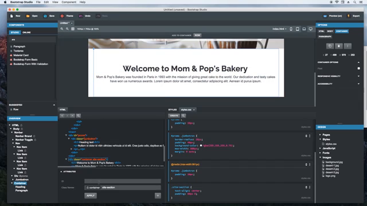Collapse the Images folder in Design panel

[x=320, y=157]
